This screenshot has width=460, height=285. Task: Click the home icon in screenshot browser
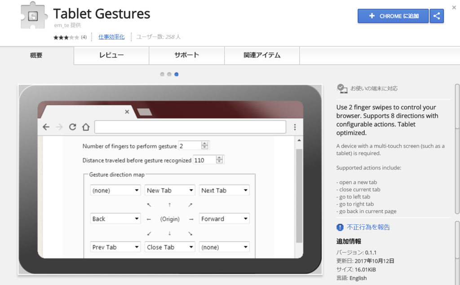coord(86,127)
